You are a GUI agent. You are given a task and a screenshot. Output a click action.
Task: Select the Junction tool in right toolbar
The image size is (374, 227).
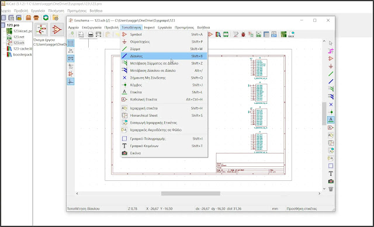[x=331, y=112]
